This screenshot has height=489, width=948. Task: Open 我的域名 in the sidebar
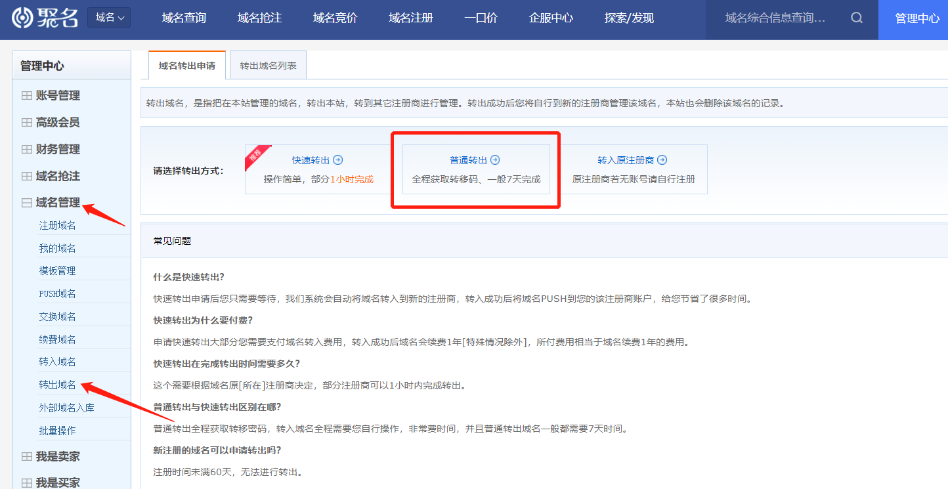coord(58,248)
